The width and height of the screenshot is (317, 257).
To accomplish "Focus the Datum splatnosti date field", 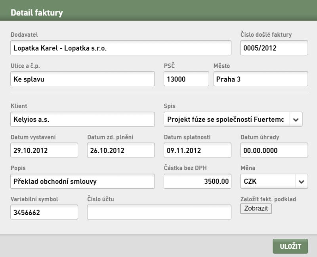I will (197, 150).
